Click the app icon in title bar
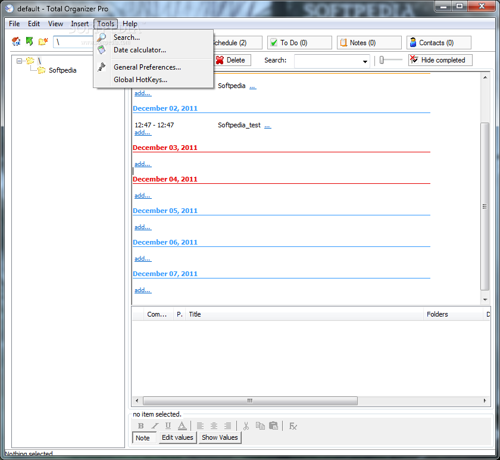The width and height of the screenshot is (500, 460). coord(10,8)
